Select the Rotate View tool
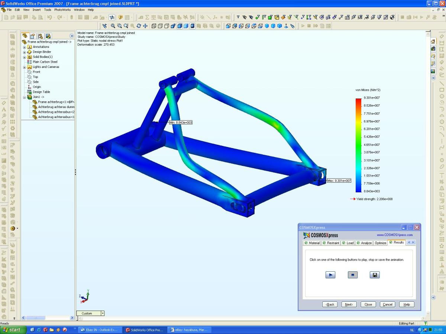446x334 pixels. click(x=139, y=26)
